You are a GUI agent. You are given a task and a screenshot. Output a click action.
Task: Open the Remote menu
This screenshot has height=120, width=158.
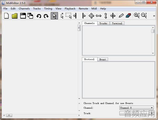point(83,9)
